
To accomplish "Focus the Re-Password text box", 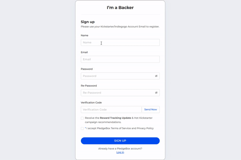I will pos(117,93).
